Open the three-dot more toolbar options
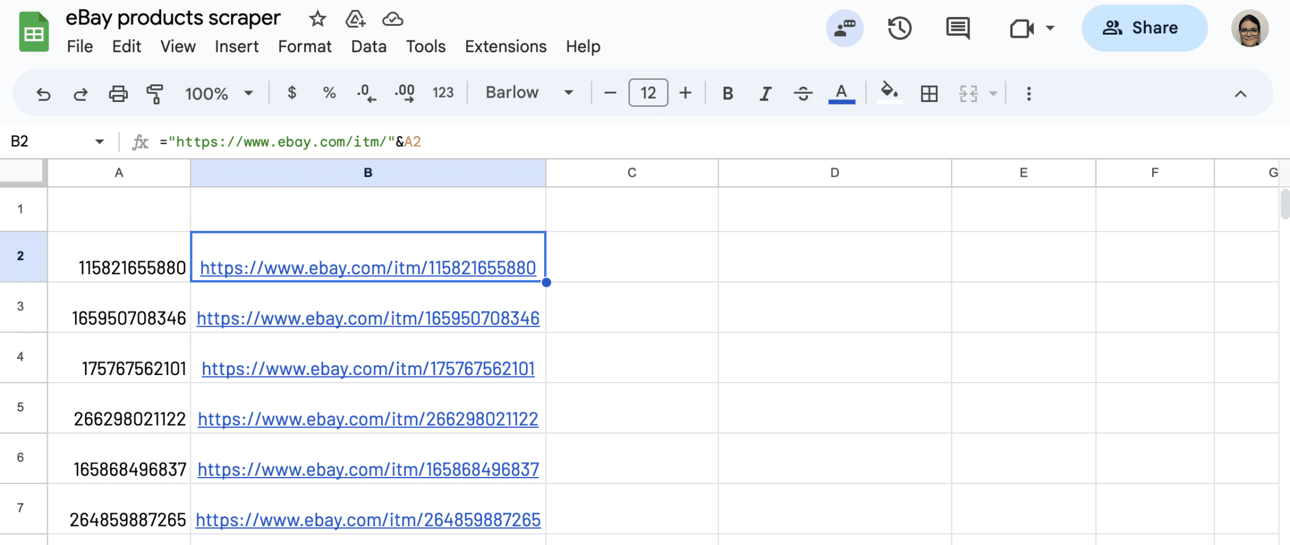Image resolution: width=1290 pixels, height=545 pixels. click(x=1029, y=94)
